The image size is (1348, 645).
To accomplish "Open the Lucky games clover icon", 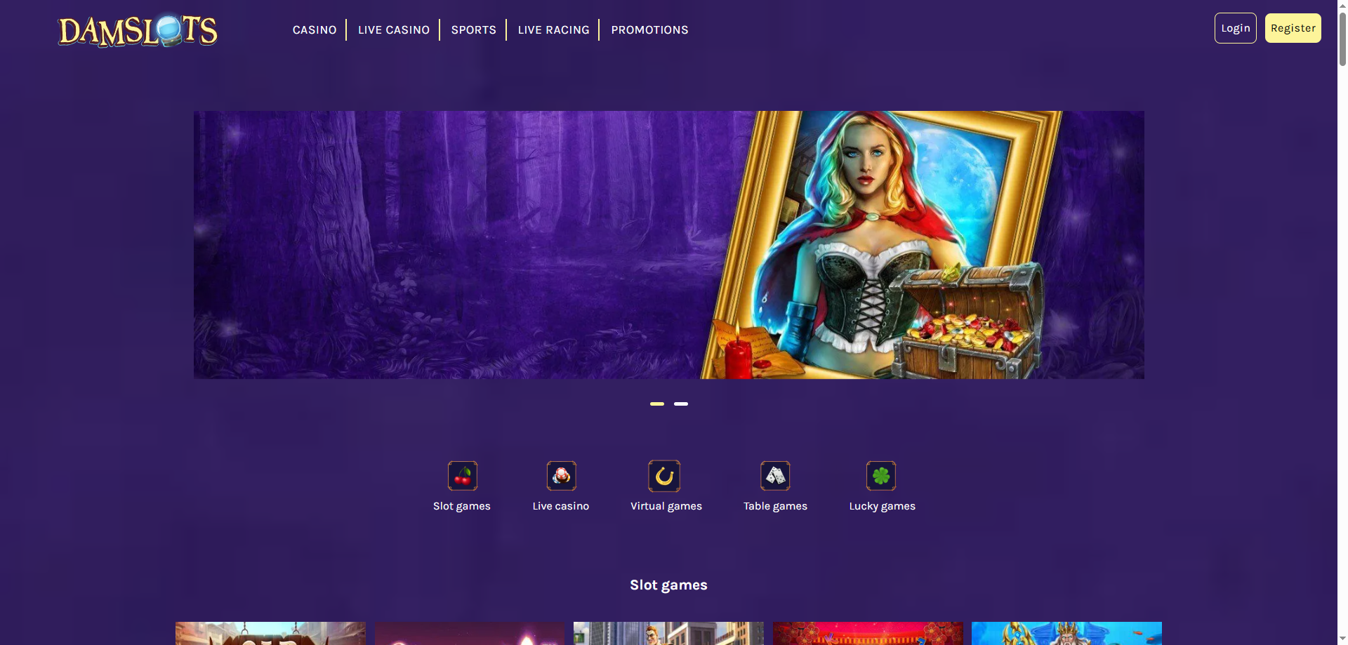I will (881, 476).
